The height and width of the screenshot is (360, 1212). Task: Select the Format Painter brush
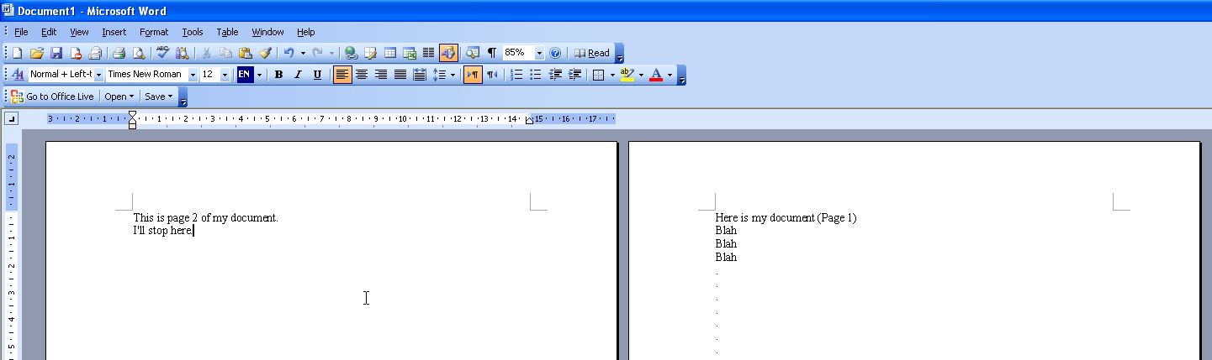(264, 53)
